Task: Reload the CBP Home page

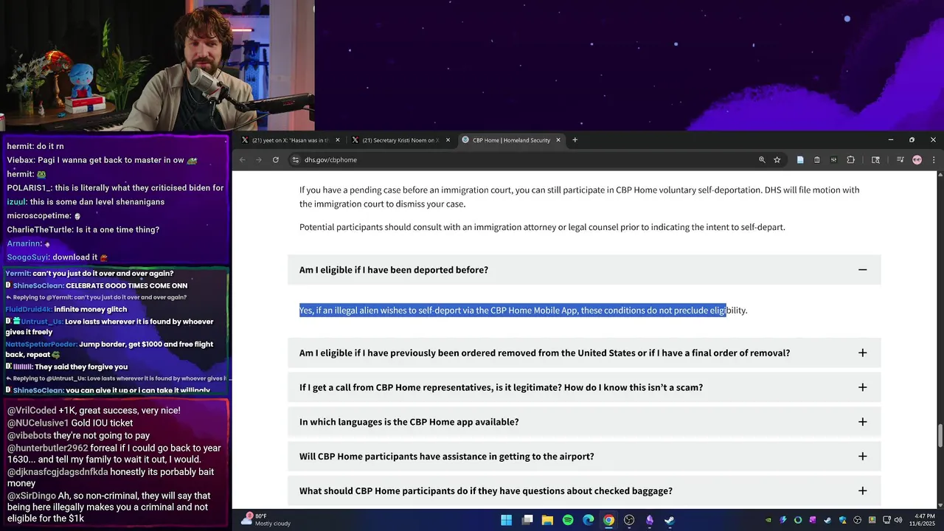Action: click(x=276, y=160)
